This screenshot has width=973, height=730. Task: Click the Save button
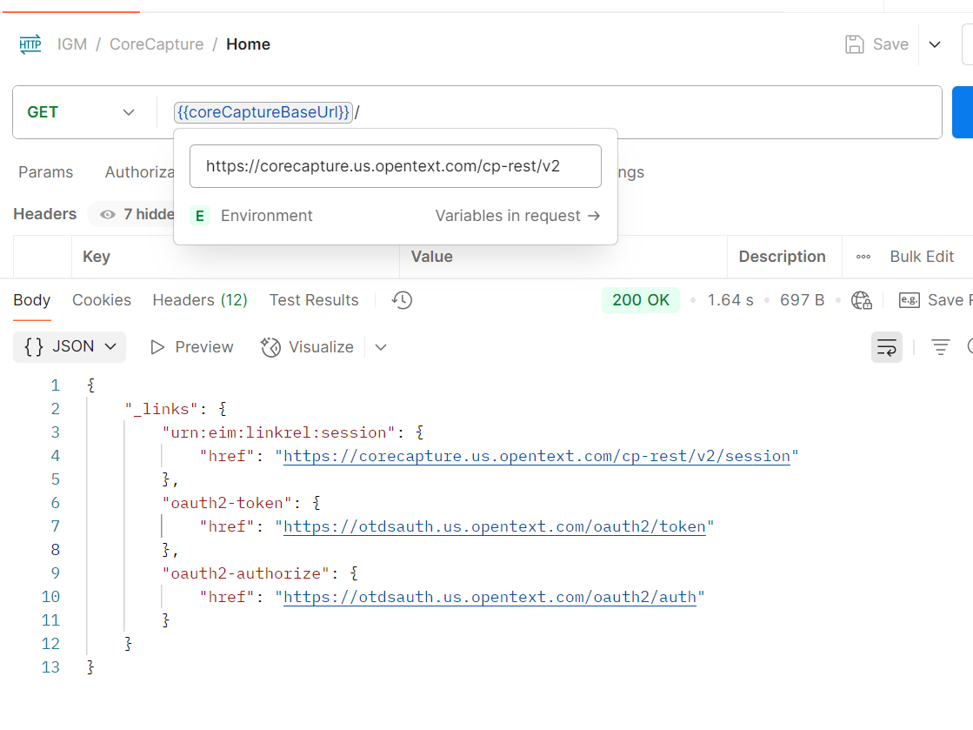[876, 44]
